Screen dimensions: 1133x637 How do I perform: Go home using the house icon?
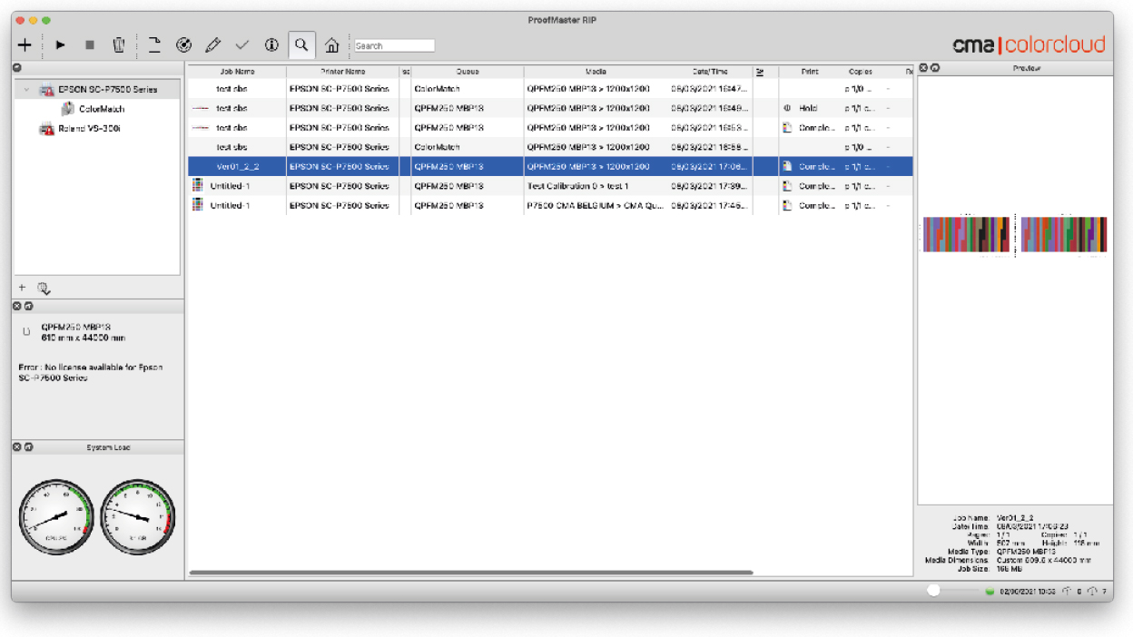coord(332,45)
